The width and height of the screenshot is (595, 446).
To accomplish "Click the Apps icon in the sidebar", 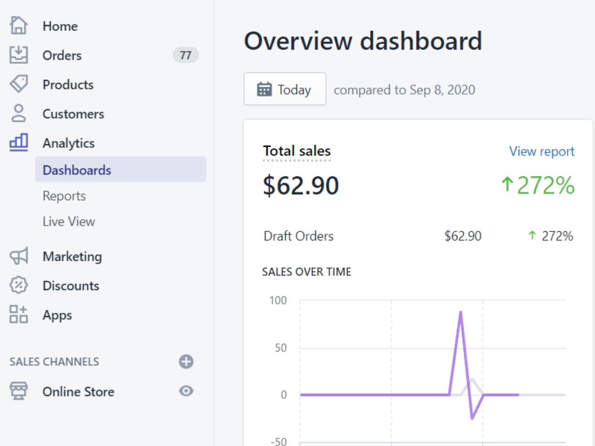I will coord(18,314).
